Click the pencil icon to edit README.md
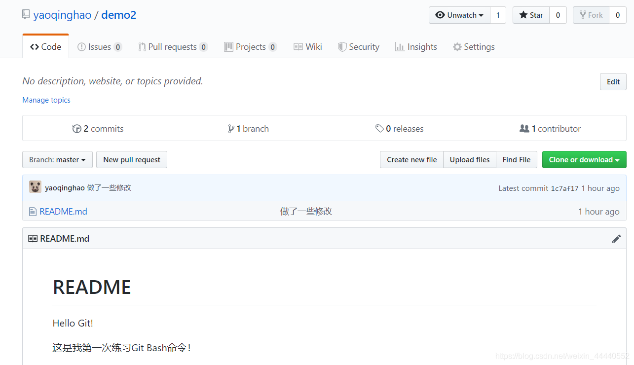This screenshot has height=365, width=634. [616, 239]
